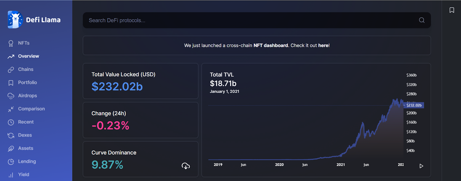Click the -0.23% change value
Screen dimensions: 461x181
(x=110, y=126)
